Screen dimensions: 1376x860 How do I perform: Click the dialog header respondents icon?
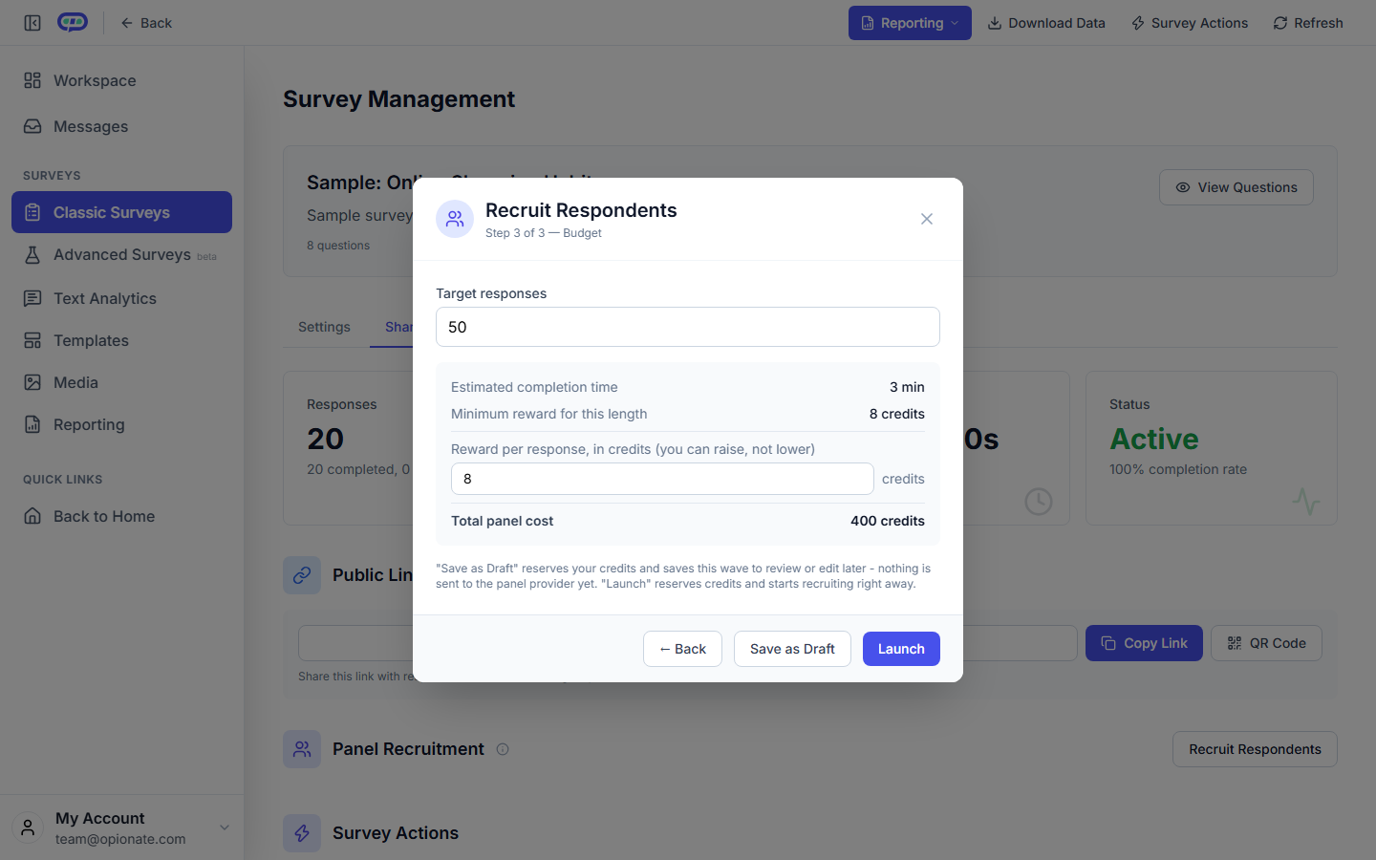[x=455, y=219]
